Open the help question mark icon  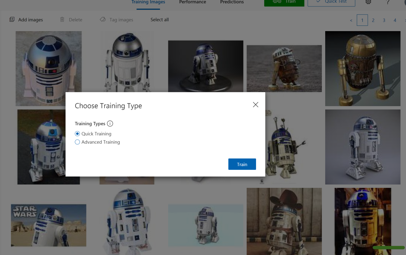(387, 2)
